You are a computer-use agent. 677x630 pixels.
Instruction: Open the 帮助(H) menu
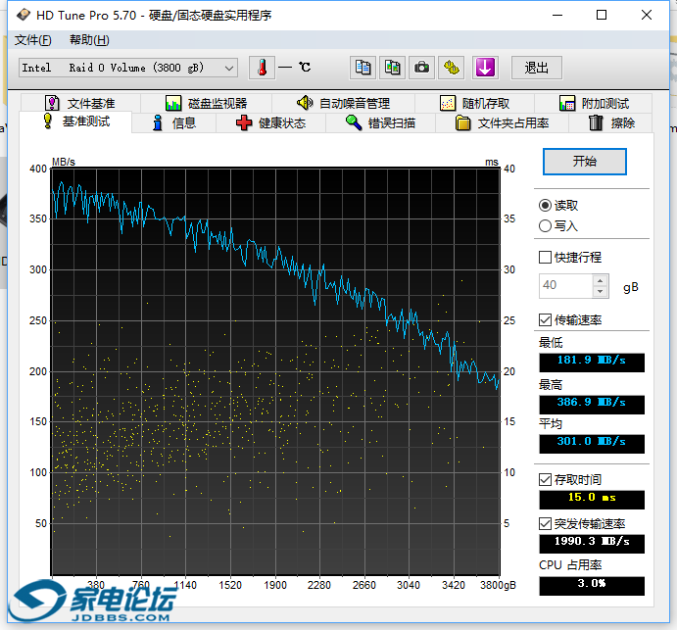click(x=89, y=40)
